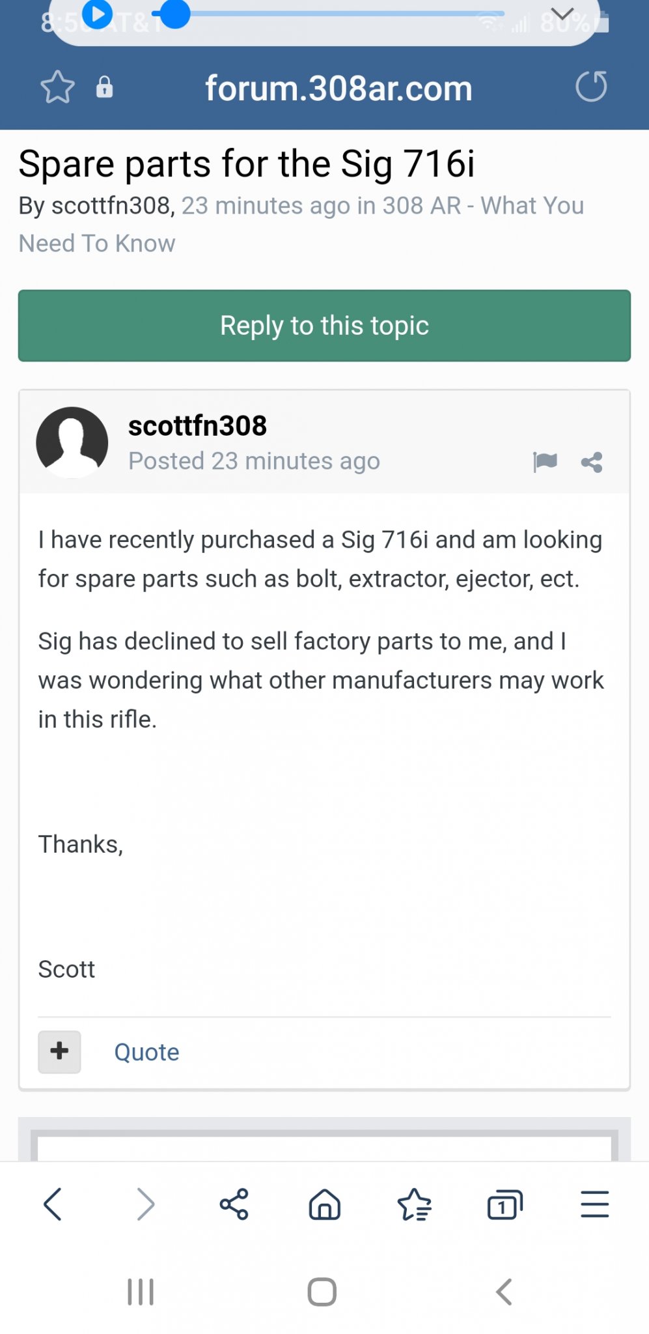Collapse the media overlay chevron
Viewport: 649px width, 1334px height.
pyautogui.click(x=562, y=14)
